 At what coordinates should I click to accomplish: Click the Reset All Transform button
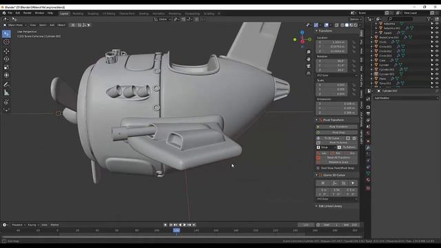tap(337, 158)
